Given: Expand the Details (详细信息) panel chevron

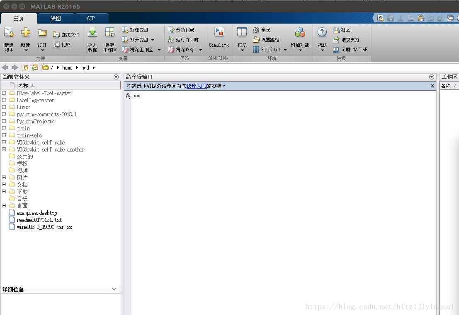Looking at the screenshot, I should (114, 289).
